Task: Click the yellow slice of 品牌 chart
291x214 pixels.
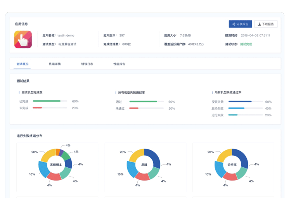Action: [x=136, y=155]
